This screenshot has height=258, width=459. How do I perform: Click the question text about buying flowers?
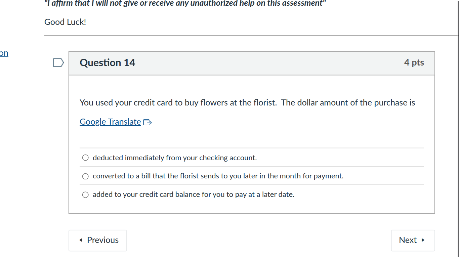[x=247, y=102]
